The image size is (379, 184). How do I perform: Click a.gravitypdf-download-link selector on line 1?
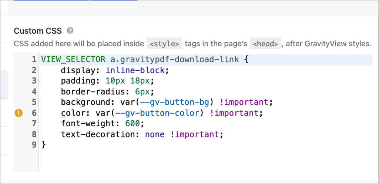[175, 60]
